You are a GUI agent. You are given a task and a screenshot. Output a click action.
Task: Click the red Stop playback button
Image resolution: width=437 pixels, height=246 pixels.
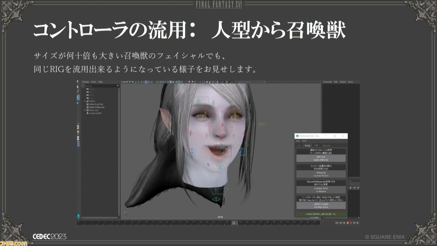click(351, 223)
